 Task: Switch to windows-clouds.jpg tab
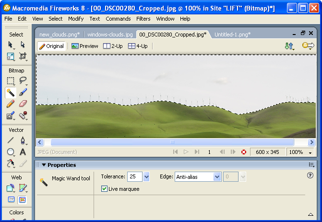(110, 35)
